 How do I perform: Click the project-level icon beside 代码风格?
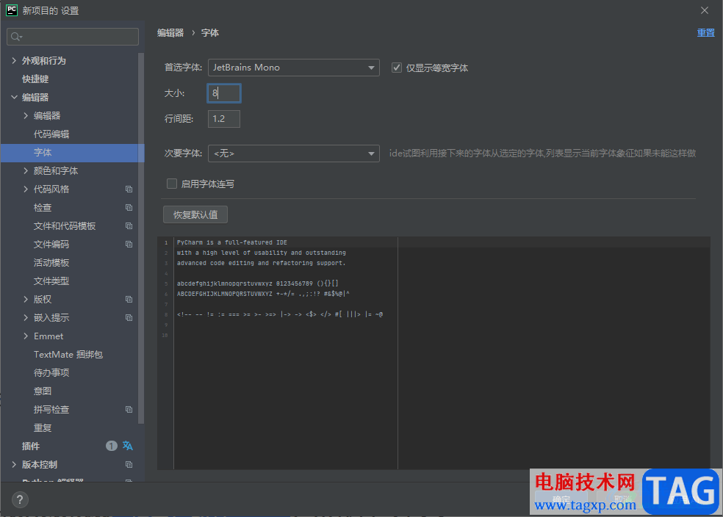pos(129,189)
